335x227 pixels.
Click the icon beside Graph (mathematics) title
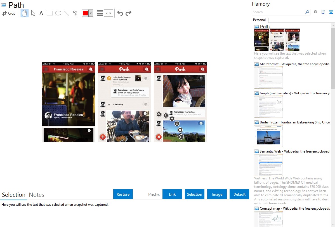(256, 93)
